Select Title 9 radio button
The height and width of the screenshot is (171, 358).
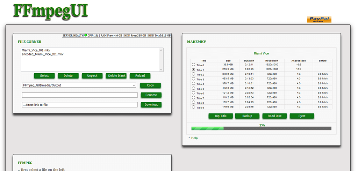(194, 107)
